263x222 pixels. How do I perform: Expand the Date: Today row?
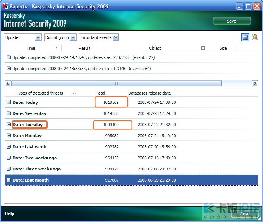pos(9,102)
